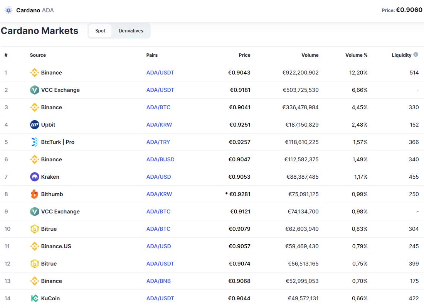This screenshot has height=308, width=424.
Task: Click the Liquidity info icon
Action: click(x=416, y=54)
